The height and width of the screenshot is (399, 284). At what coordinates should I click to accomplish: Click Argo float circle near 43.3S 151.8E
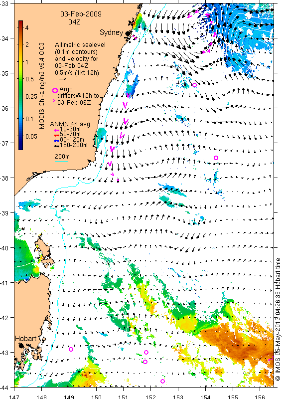[x=145, y=362]
